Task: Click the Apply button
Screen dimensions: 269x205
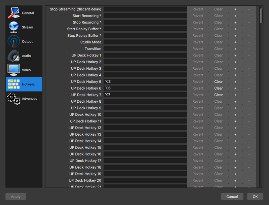Action: 15,197
